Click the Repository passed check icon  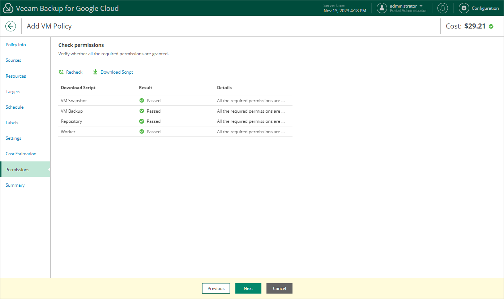pos(142,121)
